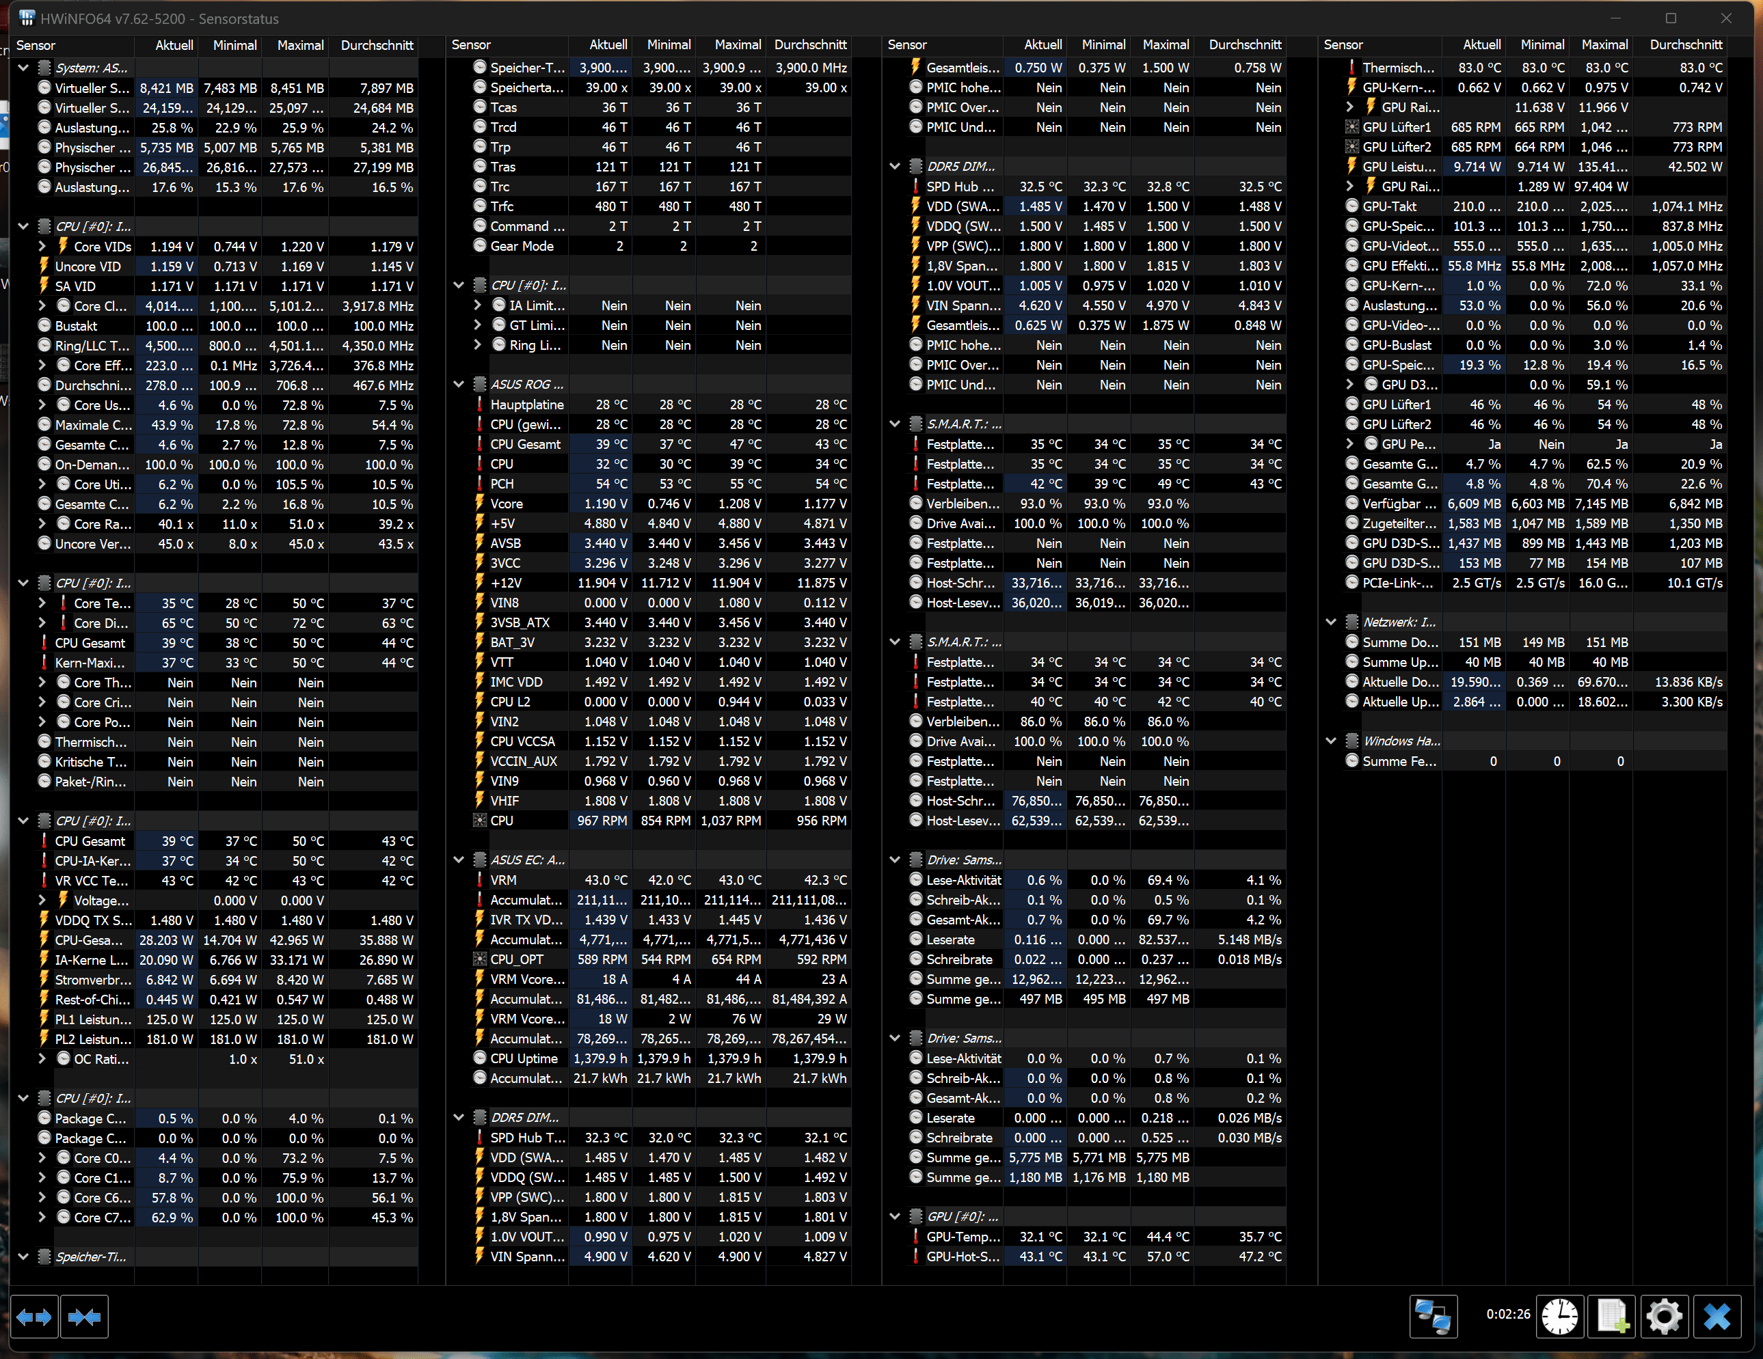The height and width of the screenshot is (1359, 1763).
Task: Expand the Core C7... residency row
Action: tap(42, 1217)
